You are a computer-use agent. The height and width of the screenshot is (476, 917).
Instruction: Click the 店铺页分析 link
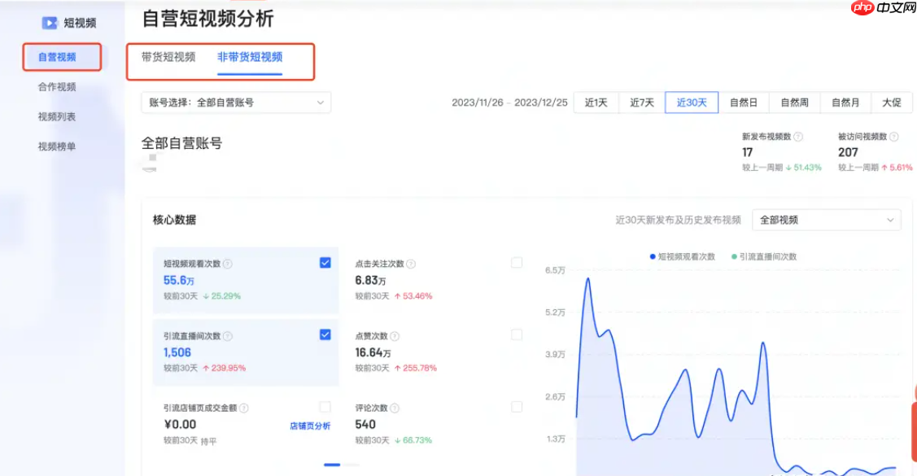coord(310,426)
